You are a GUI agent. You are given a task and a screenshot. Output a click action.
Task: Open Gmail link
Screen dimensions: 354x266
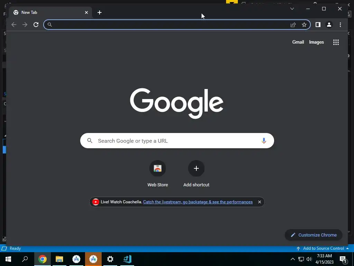(298, 42)
